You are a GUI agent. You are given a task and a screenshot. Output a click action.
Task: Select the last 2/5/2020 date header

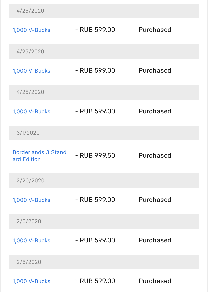(104, 262)
